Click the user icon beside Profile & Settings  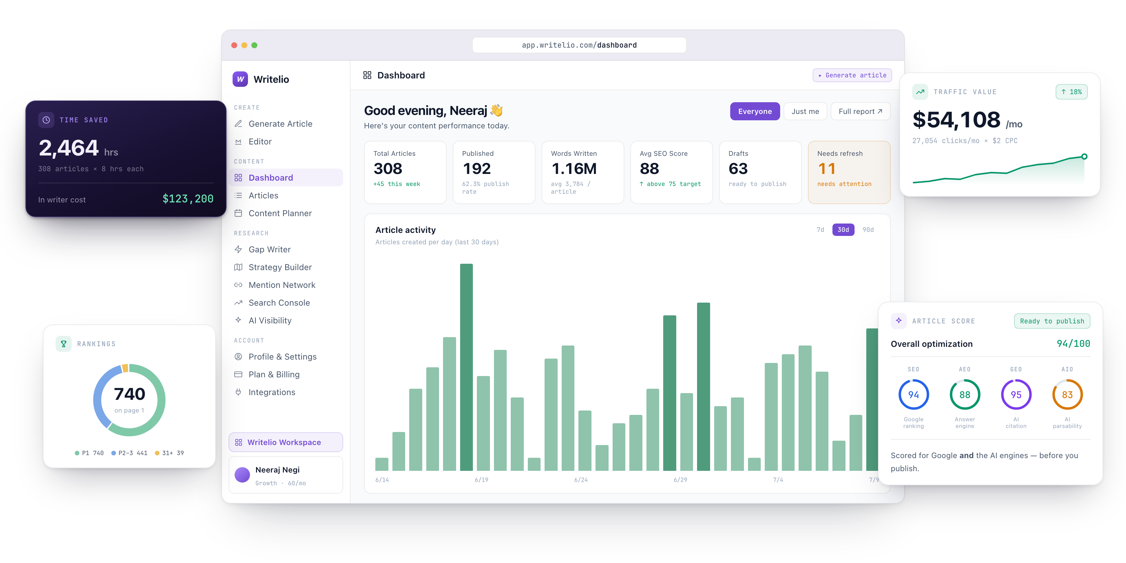click(x=238, y=357)
